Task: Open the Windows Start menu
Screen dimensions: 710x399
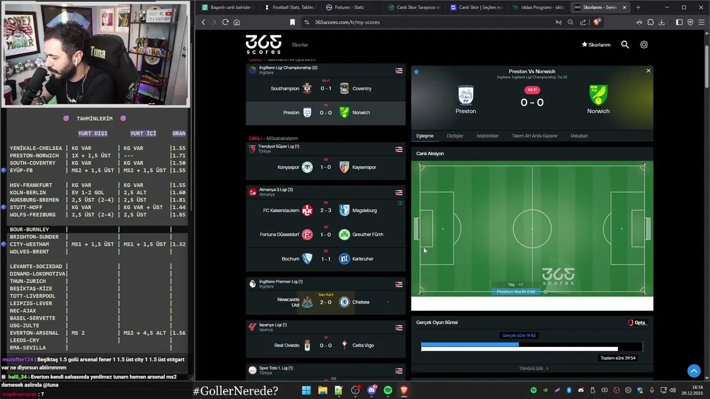Action: [x=306, y=390]
